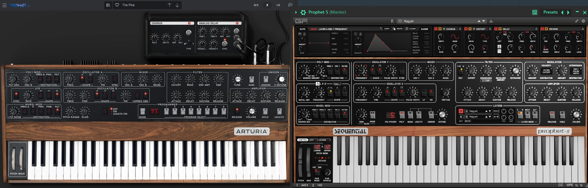Open the XADSR tab
The width and height of the screenshot is (588, 188).
424,29
